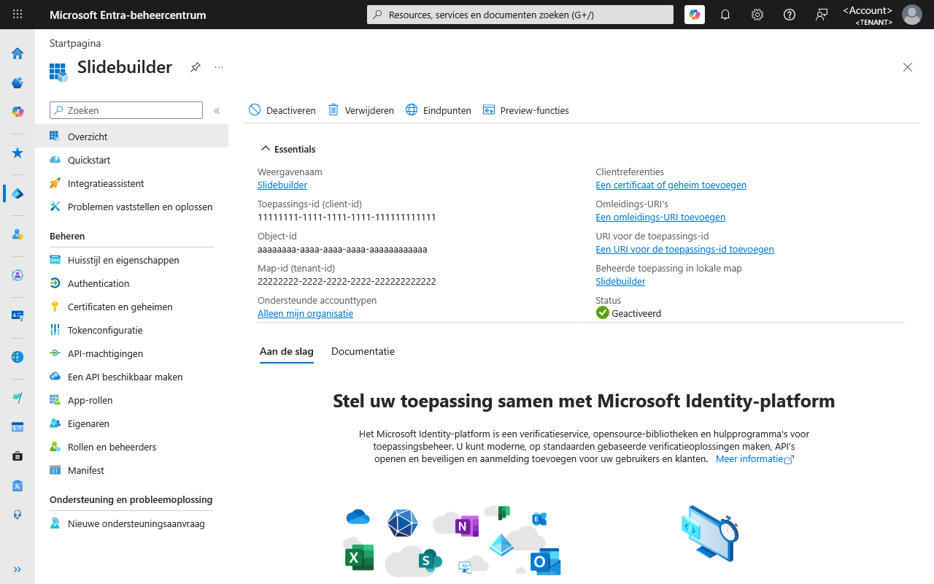Click the Slidebuilder link under Weergavenaam
The image size is (934, 584).
[x=282, y=185]
